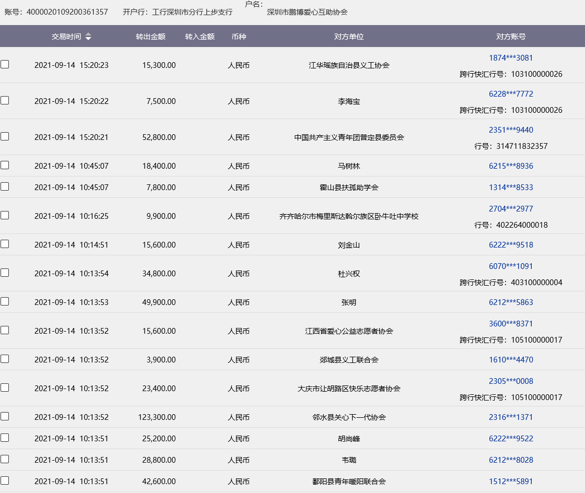Open account link 1874***3081
The image size is (585, 493).
click(511, 58)
